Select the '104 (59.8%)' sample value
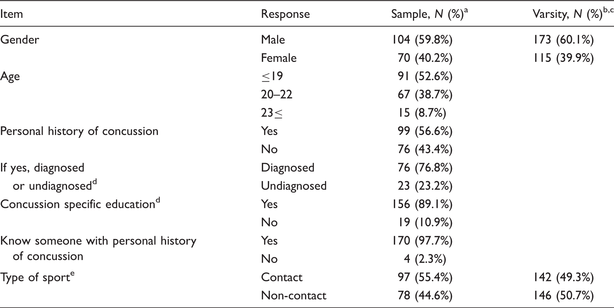This screenshot has width=614, height=308. coord(422,40)
